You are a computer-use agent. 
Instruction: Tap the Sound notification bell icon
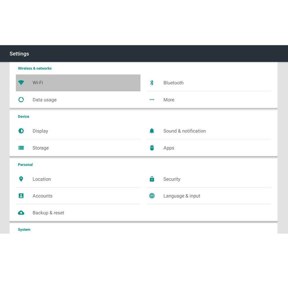click(x=152, y=131)
